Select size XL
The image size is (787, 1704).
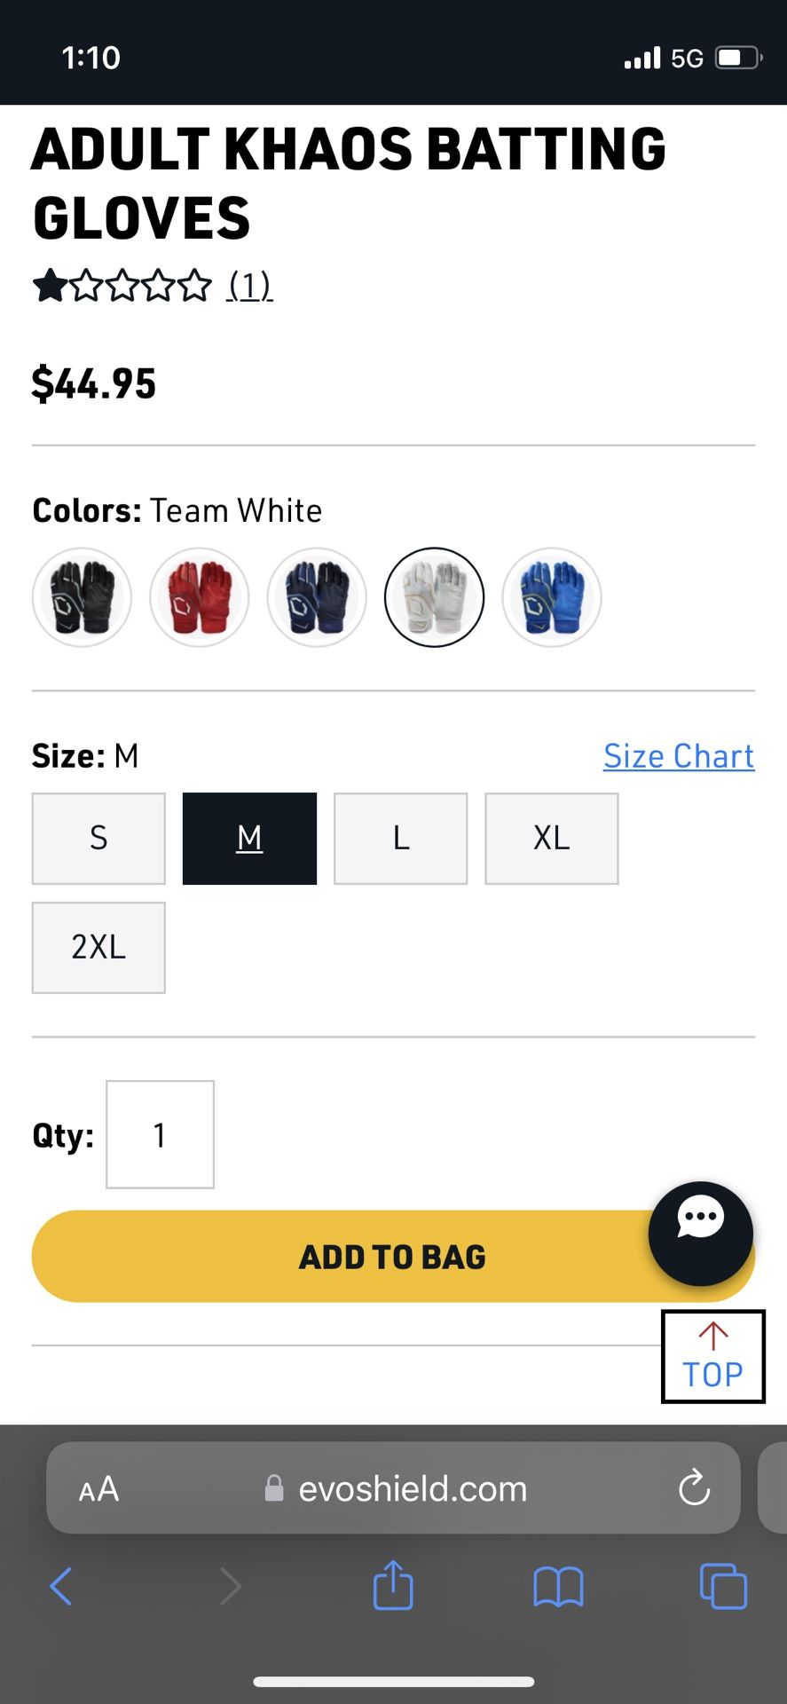tap(551, 838)
